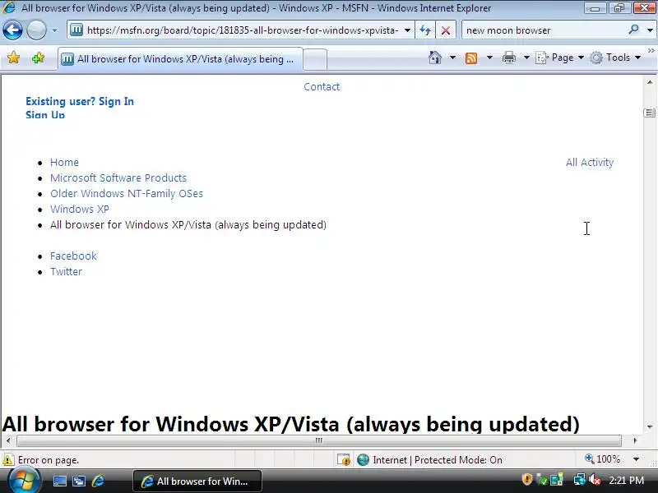Click the vertical scrollbar up arrow
Image resolution: width=658 pixels, height=493 pixels.
click(x=650, y=82)
